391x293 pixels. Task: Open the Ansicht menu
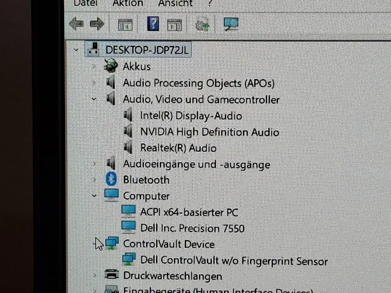coord(175,3)
